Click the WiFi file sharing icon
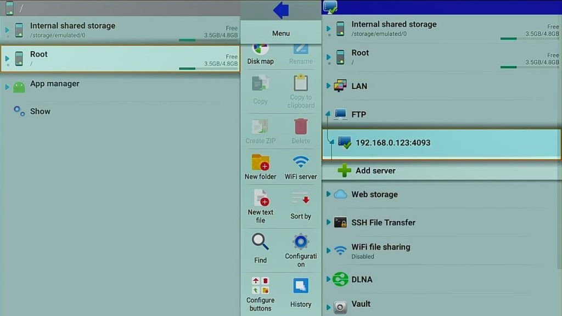Screen dimensions: 562x316 pos(340,250)
